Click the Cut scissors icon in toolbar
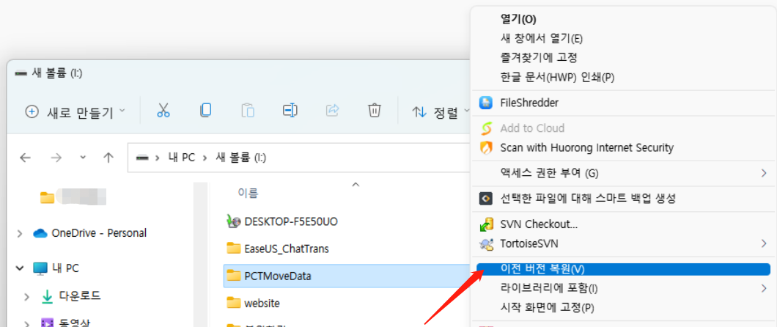Viewport: 777px width, 327px height. click(163, 110)
